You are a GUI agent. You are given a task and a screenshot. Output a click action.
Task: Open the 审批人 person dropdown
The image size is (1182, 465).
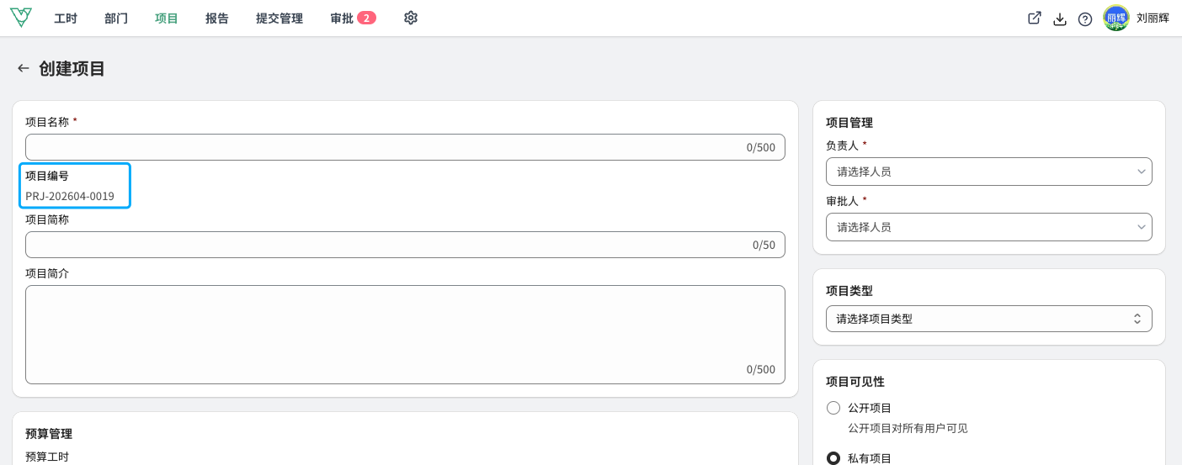988,227
